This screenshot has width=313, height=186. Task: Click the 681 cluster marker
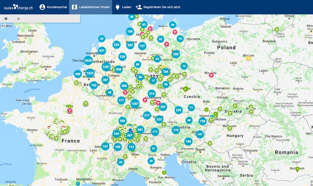click(140, 130)
